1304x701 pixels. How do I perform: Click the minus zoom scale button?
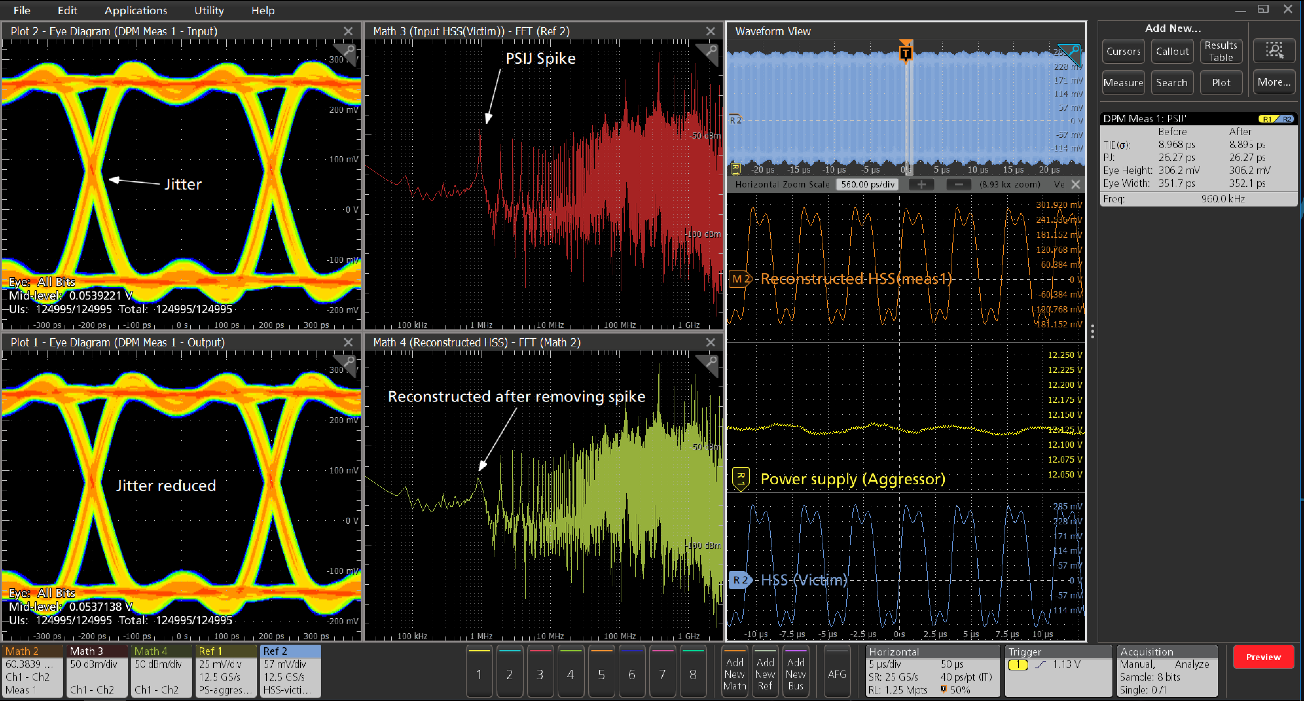(x=958, y=185)
